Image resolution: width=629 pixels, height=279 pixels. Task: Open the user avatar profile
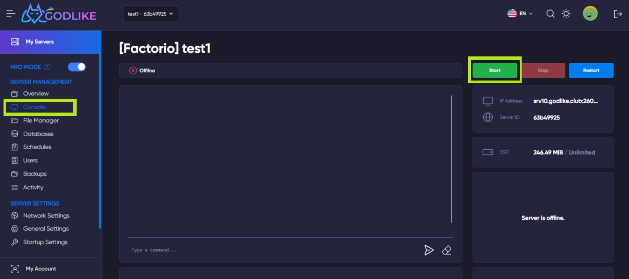click(x=590, y=14)
